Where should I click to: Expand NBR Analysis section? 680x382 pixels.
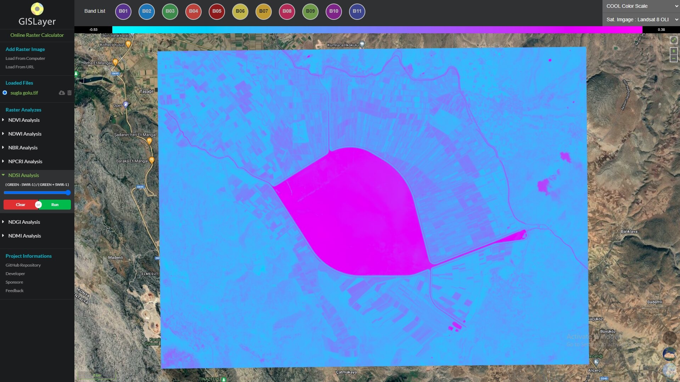(23, 148)
